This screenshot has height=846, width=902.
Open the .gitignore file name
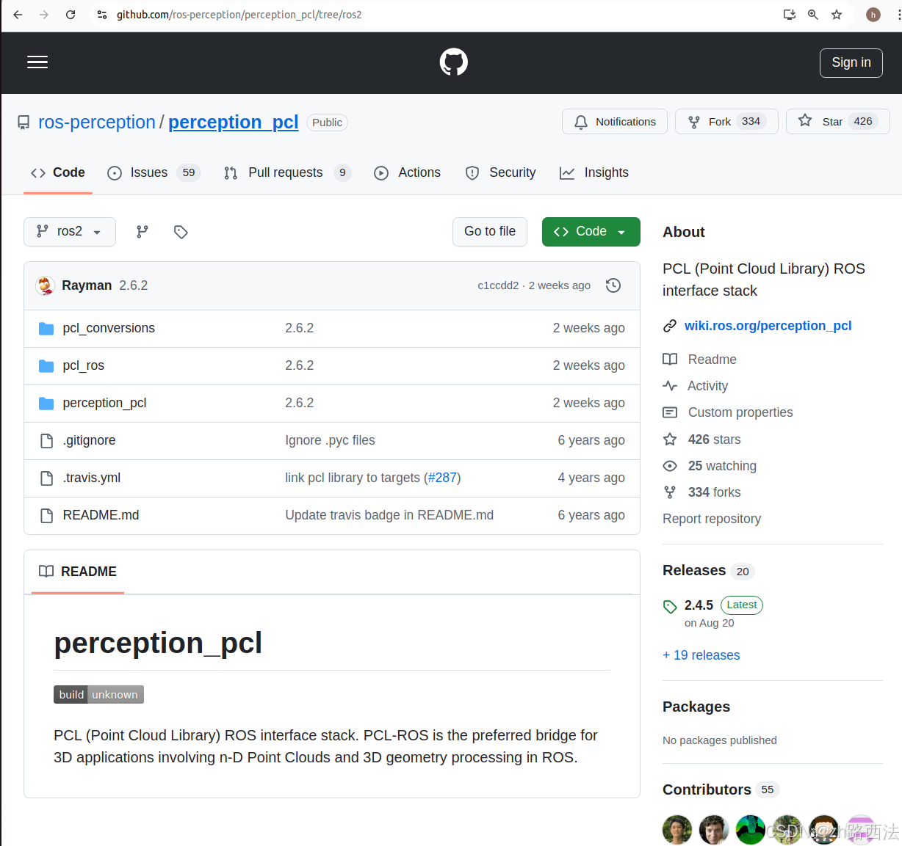(x=89, y=440)
